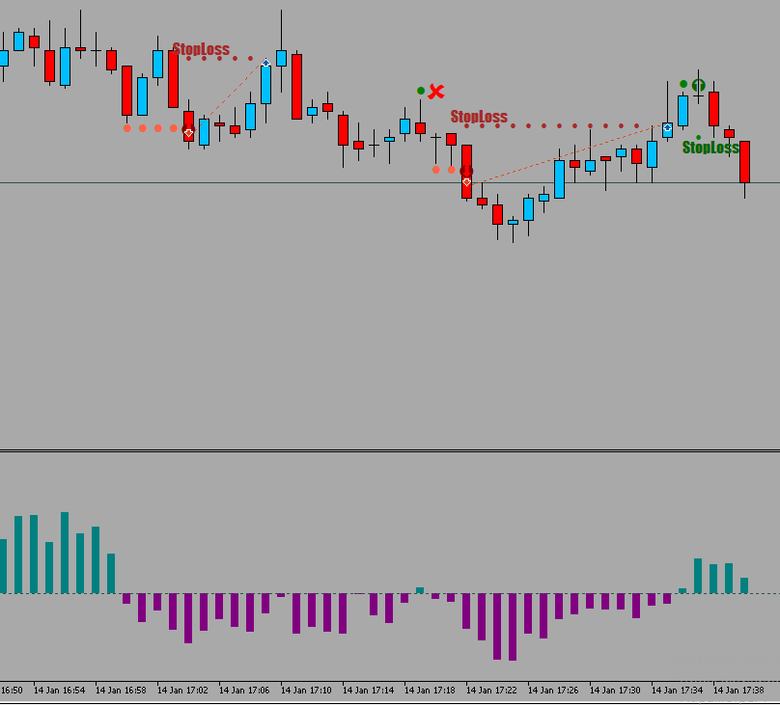Image resolution: width=780 pixels, height=705 pixels.
Task: Click the red X cancel marker on chart
Action: click(x=436, y=92)
